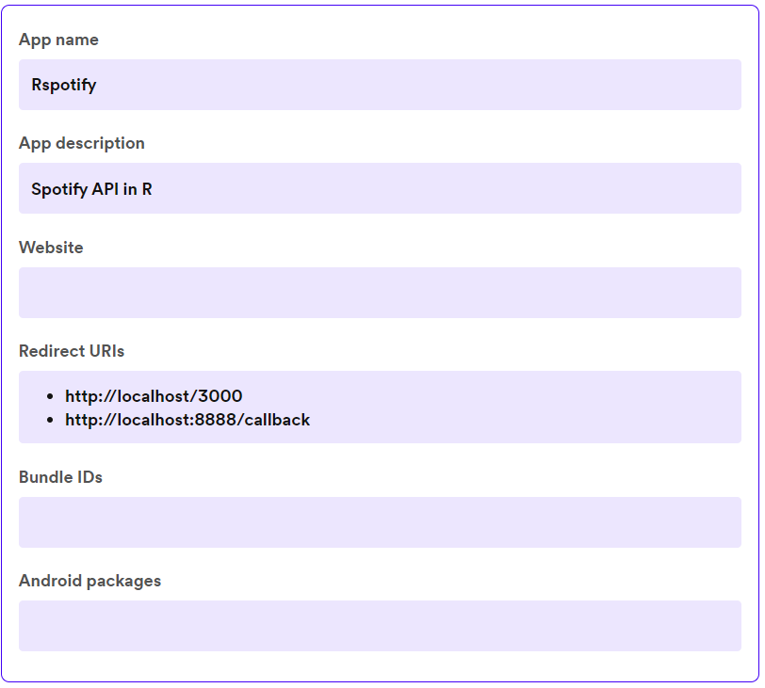
Task: Click the bullet before the localhost:8888/callback URI
Action: pyautogui.click(x=49, y=421)
